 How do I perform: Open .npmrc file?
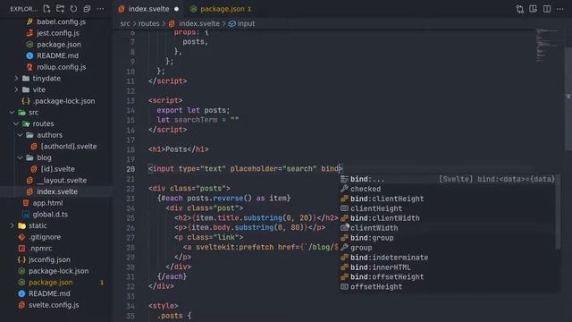(x=40, y=249)
